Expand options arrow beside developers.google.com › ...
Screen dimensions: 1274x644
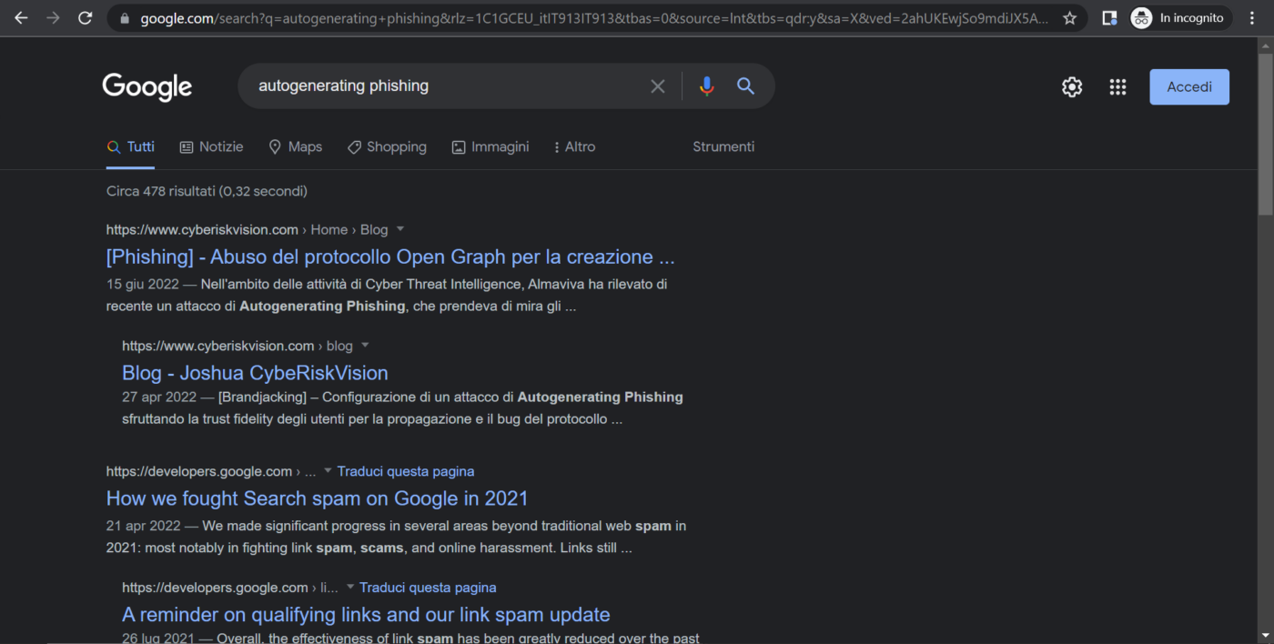[x=329, y=471]
